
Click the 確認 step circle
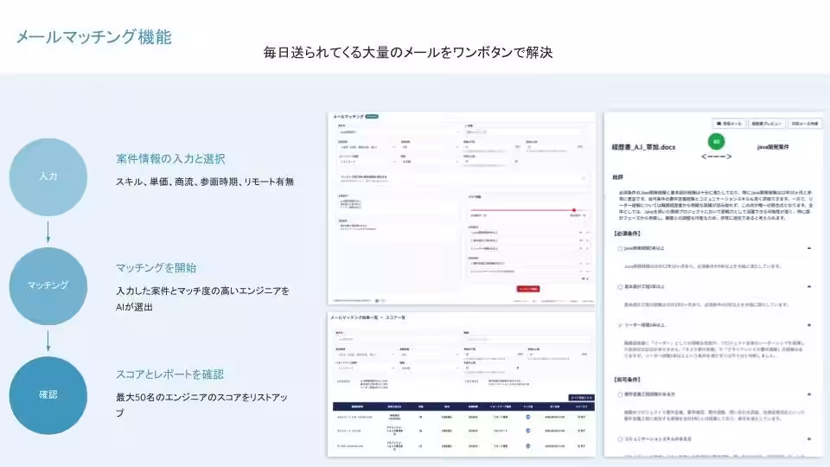click(x=48, y=395)
